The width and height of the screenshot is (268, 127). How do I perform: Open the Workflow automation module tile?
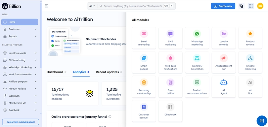(197, 62)
